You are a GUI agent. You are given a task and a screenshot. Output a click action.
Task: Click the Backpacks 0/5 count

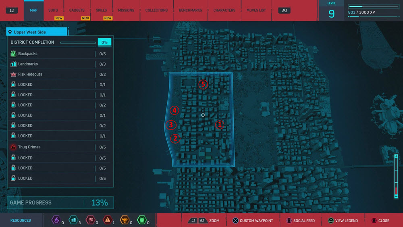pyautogui.click(x=102, y=54)
